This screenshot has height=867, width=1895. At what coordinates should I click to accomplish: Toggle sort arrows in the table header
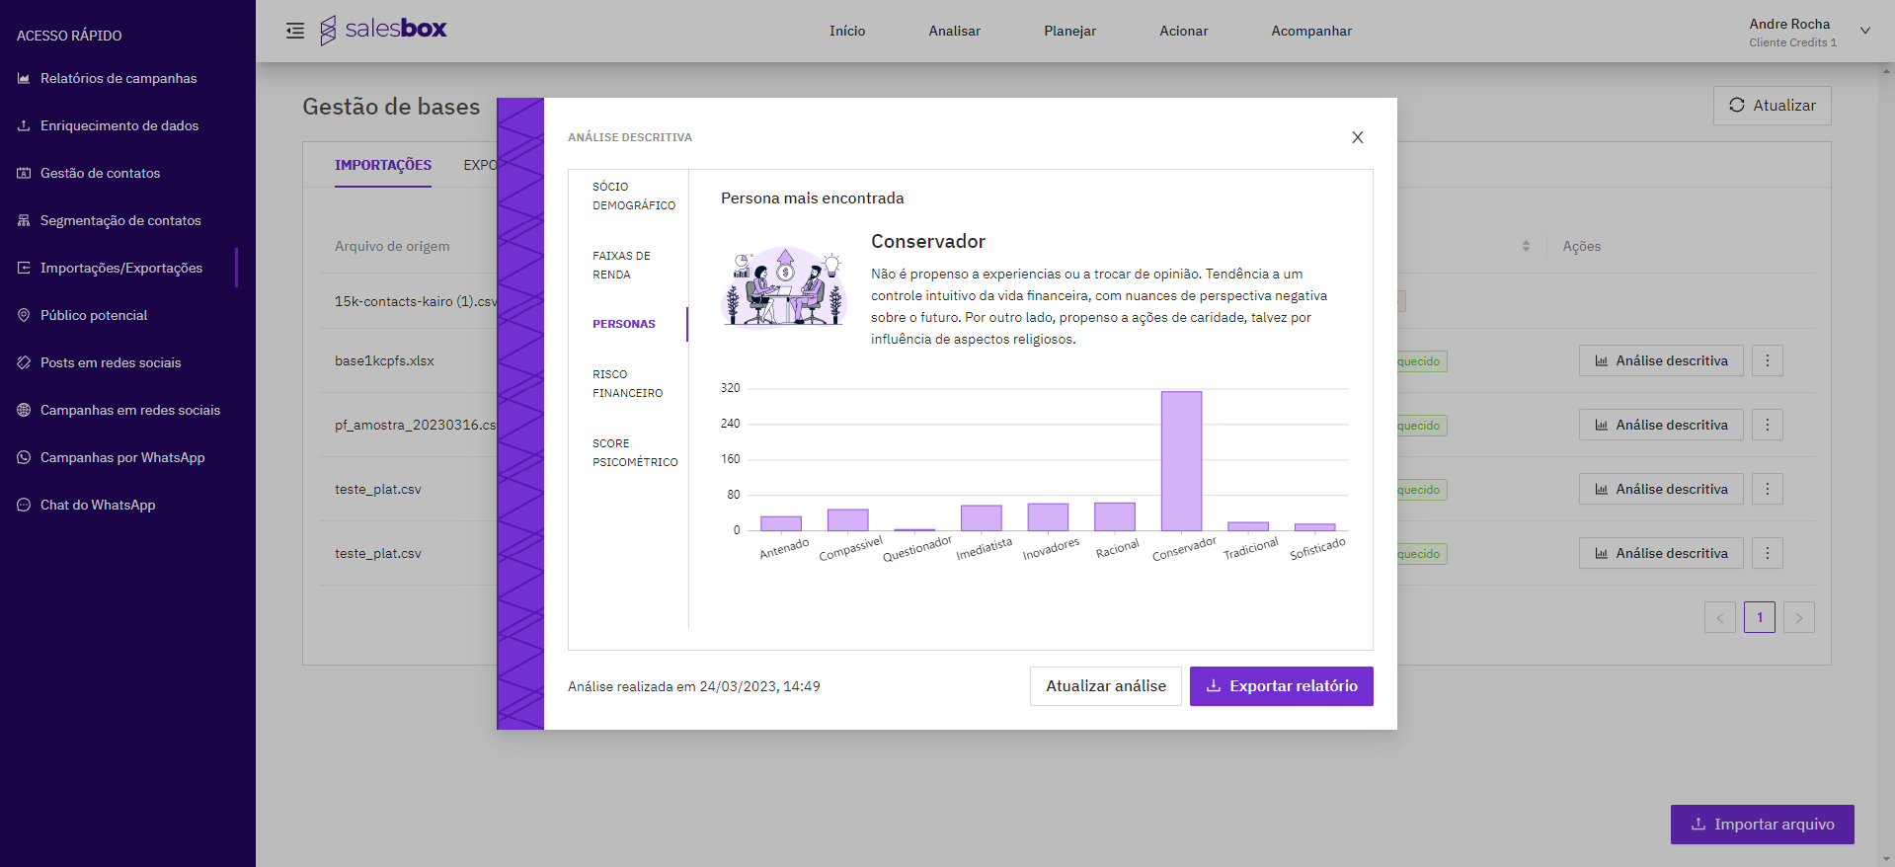coord(1526,246)
